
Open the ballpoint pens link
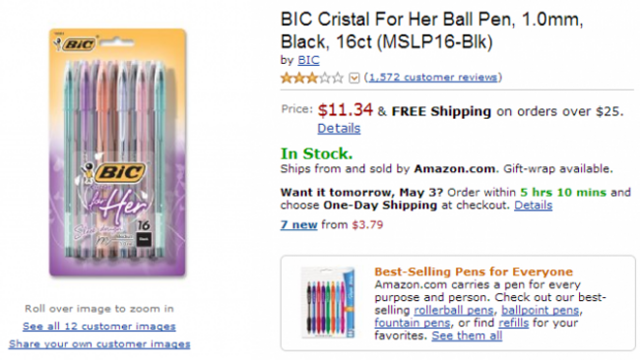coord(540,310)
